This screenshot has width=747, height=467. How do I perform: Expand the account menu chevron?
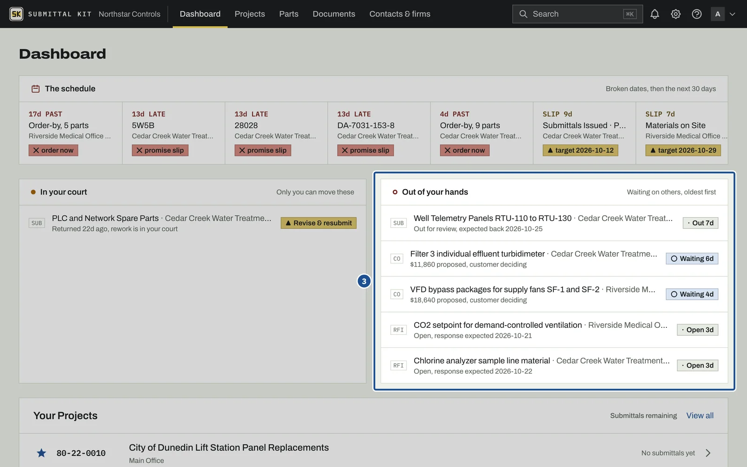[x=733, y=14]
